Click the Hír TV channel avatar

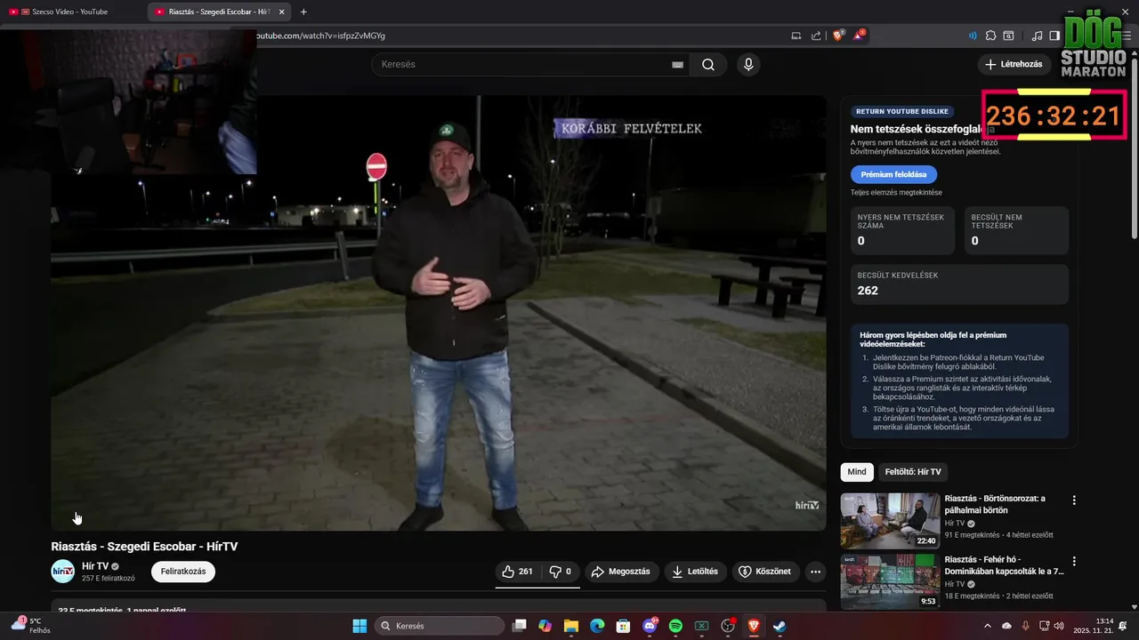[x=63, y=572]
